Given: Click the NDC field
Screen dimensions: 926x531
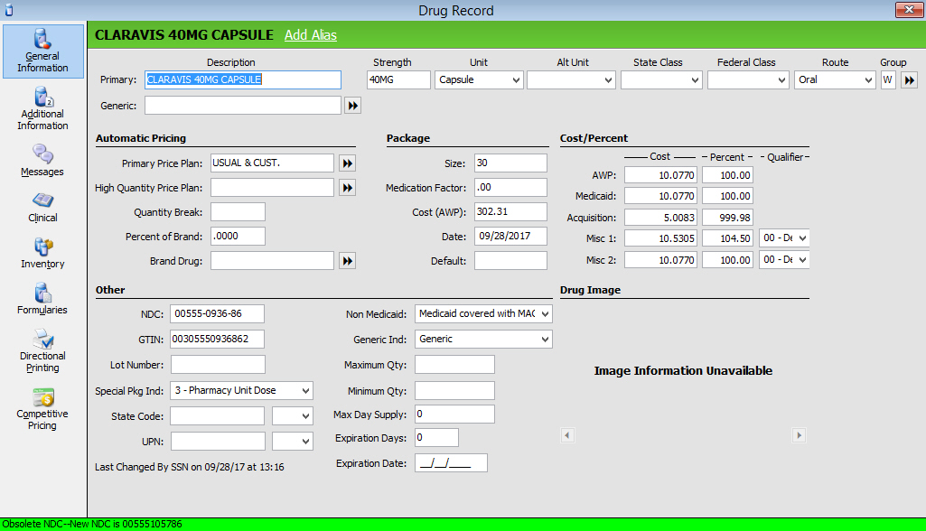Looking at the screenshot, I should [x=217, y=313].
